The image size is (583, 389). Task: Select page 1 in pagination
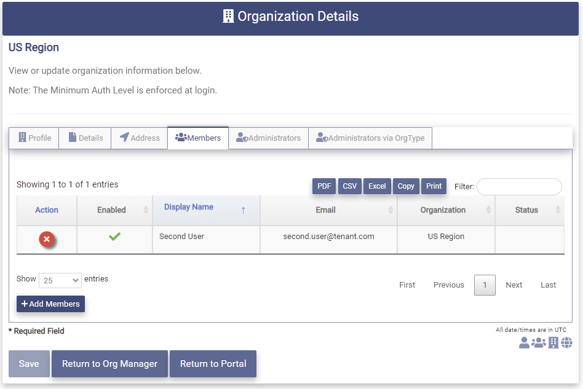coord(485,285)
